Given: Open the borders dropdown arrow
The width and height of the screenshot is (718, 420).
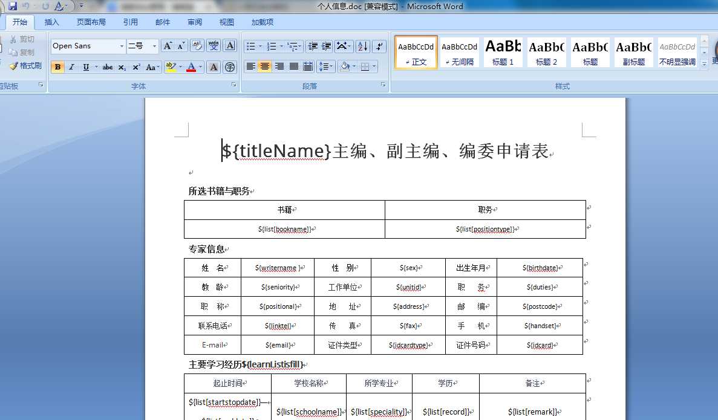Looking at the screenshot, I should (x=374, y=67).
